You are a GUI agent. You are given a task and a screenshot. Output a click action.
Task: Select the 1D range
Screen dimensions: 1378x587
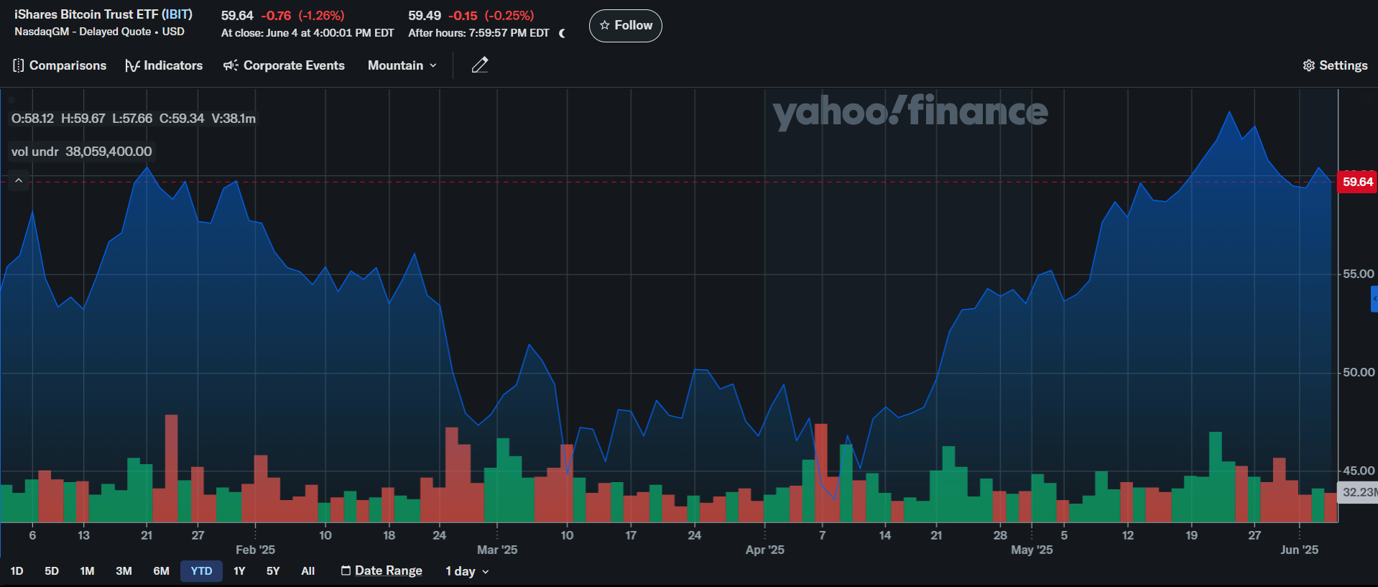17,571
